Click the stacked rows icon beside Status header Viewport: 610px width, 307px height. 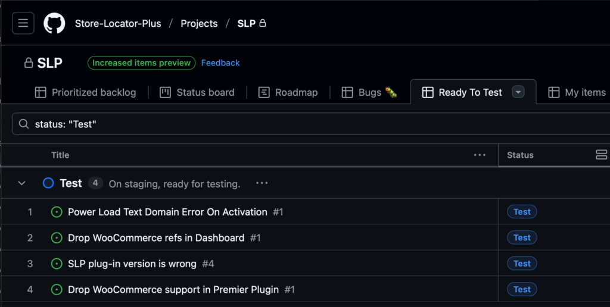tap(602, 155)
